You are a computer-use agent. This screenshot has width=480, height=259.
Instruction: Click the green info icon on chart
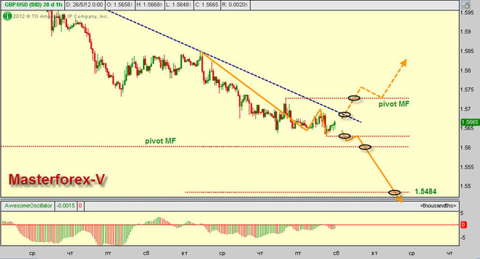7,16
